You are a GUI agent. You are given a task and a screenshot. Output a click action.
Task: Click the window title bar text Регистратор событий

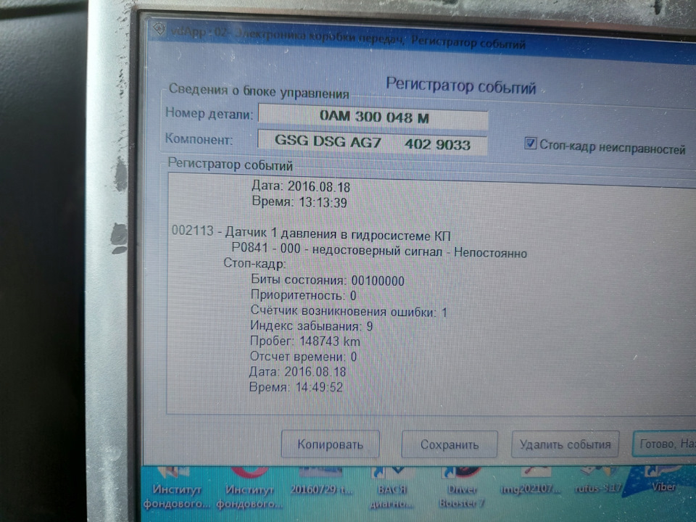tap(468, 43)
